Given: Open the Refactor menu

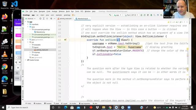Looking at the screenshot, I should tap(62, 11).
